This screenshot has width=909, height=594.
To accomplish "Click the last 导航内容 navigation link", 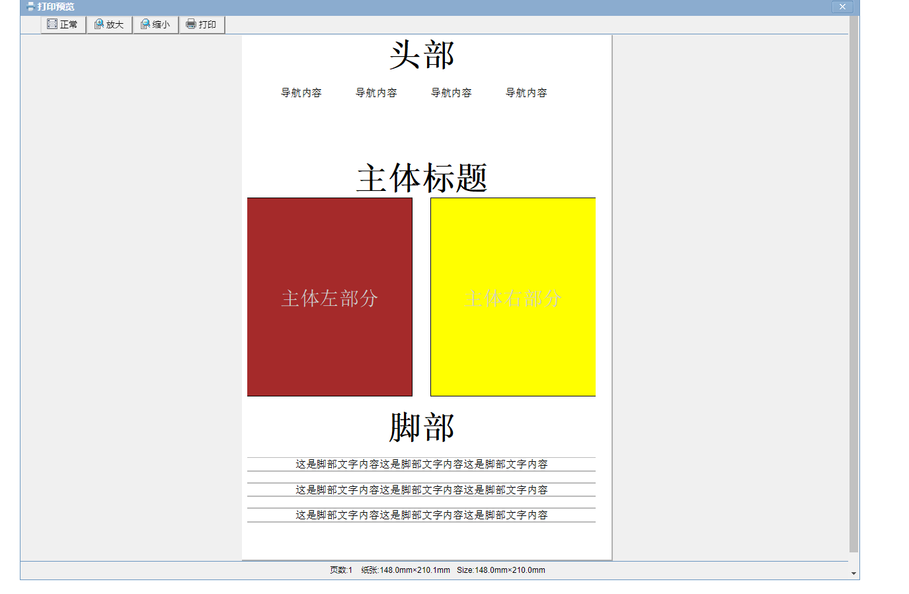I will (526, 93).
